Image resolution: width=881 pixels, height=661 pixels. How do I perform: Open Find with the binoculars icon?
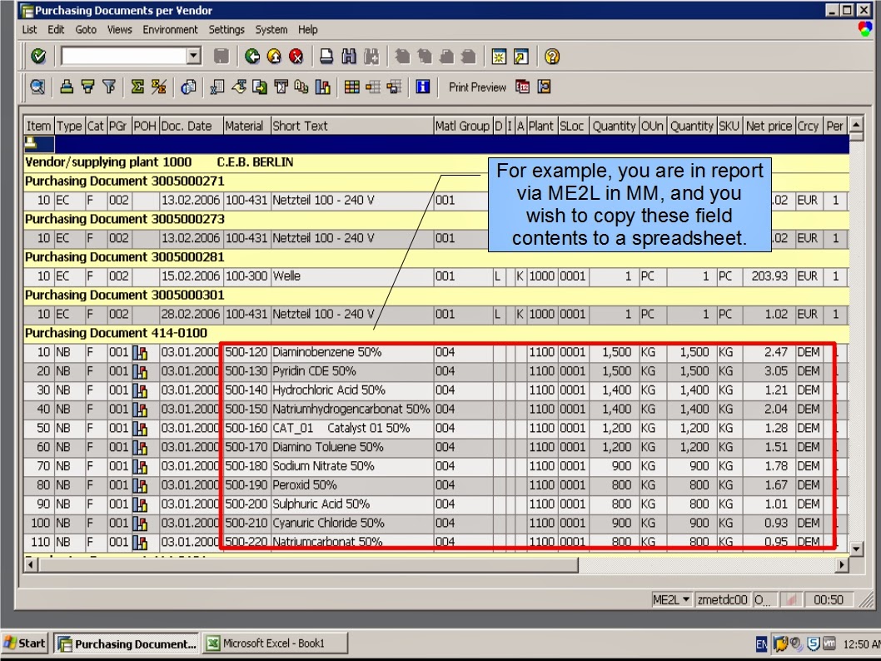(347, 57)
